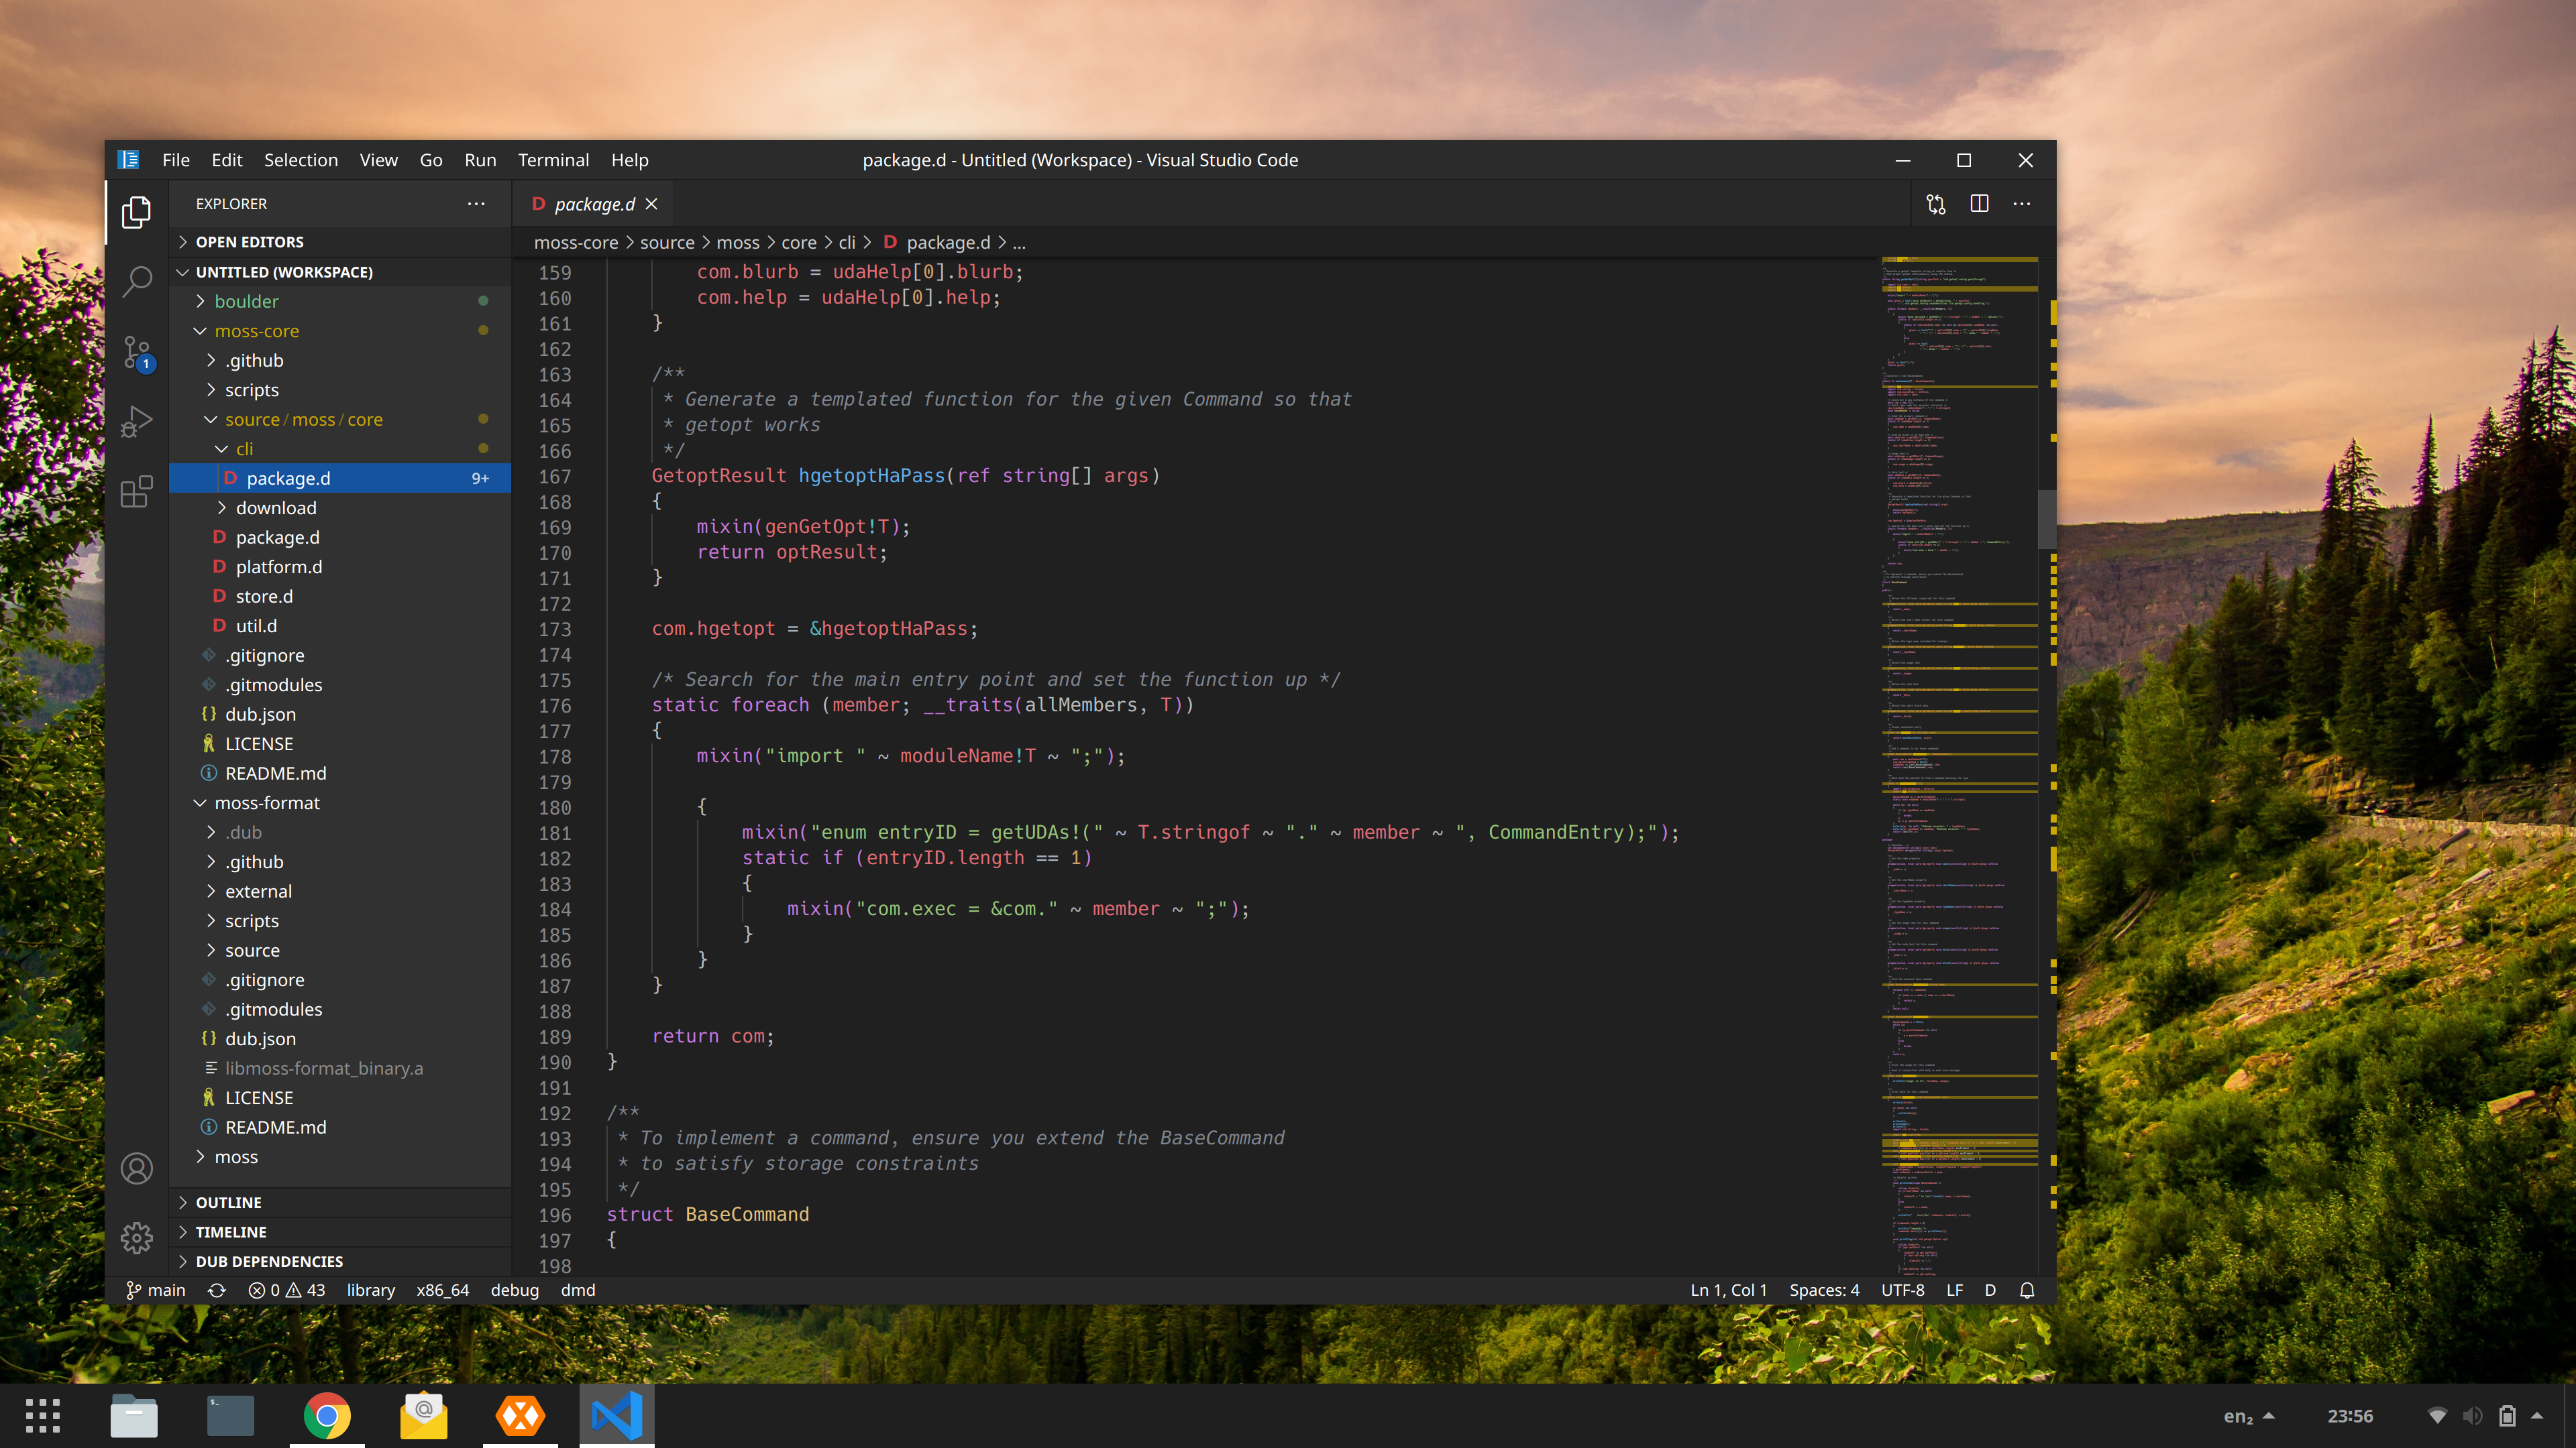This screenshot has height=1448, width=2576.
Task: Open libmoss-format_binary.a file
Action: pos(340,1069)
